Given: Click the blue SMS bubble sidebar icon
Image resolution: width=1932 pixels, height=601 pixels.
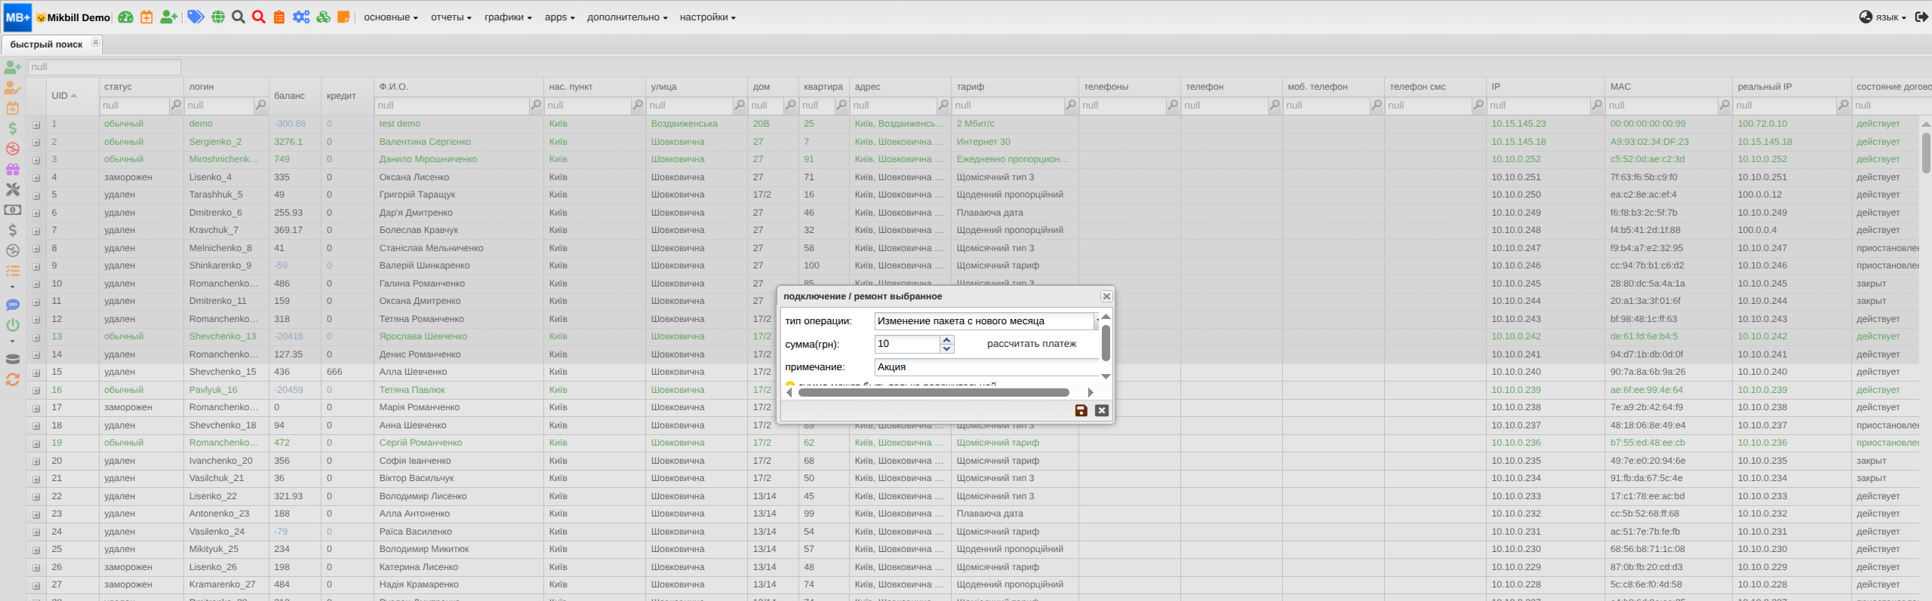Looking at the screenshot, I should (x=13, y=305).
